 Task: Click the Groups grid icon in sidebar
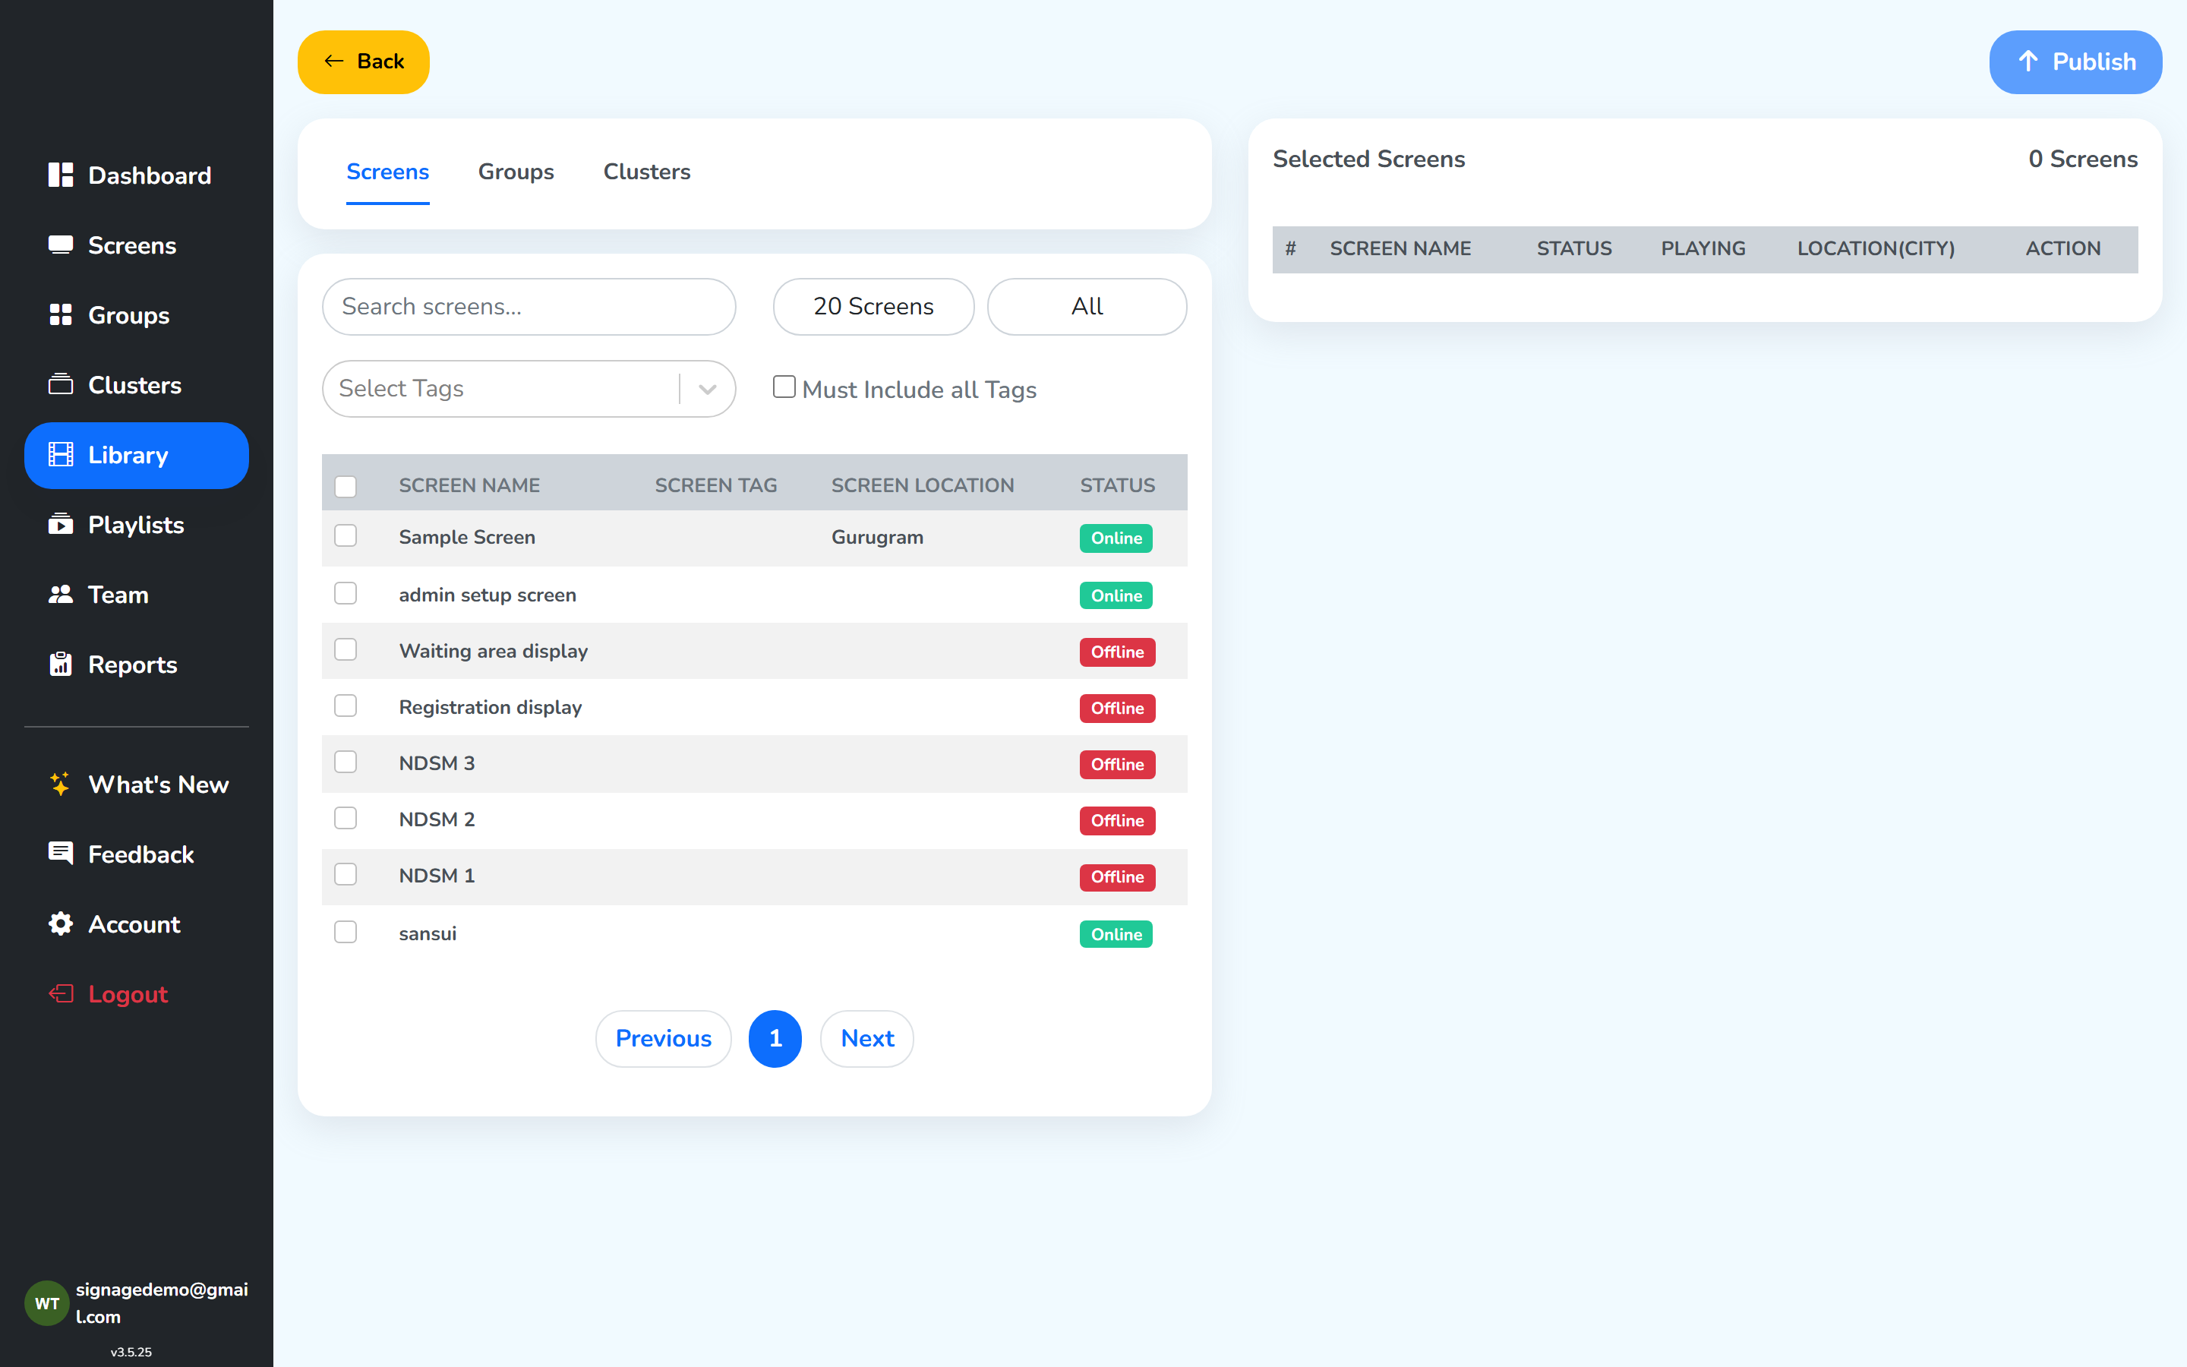(61, 314)
